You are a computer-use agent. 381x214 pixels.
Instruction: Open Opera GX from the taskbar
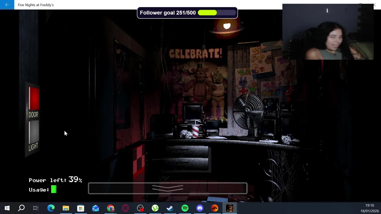coord(125,208)
